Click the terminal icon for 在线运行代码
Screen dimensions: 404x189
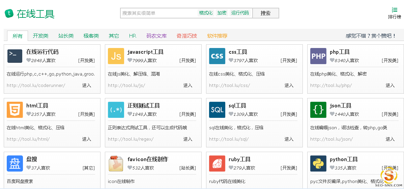point(15,56)
